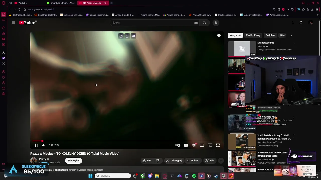The width and height of the screenshot is (321, 180).
Task: Go to YouTube home via logo
Action: click(x=27, y=23)
